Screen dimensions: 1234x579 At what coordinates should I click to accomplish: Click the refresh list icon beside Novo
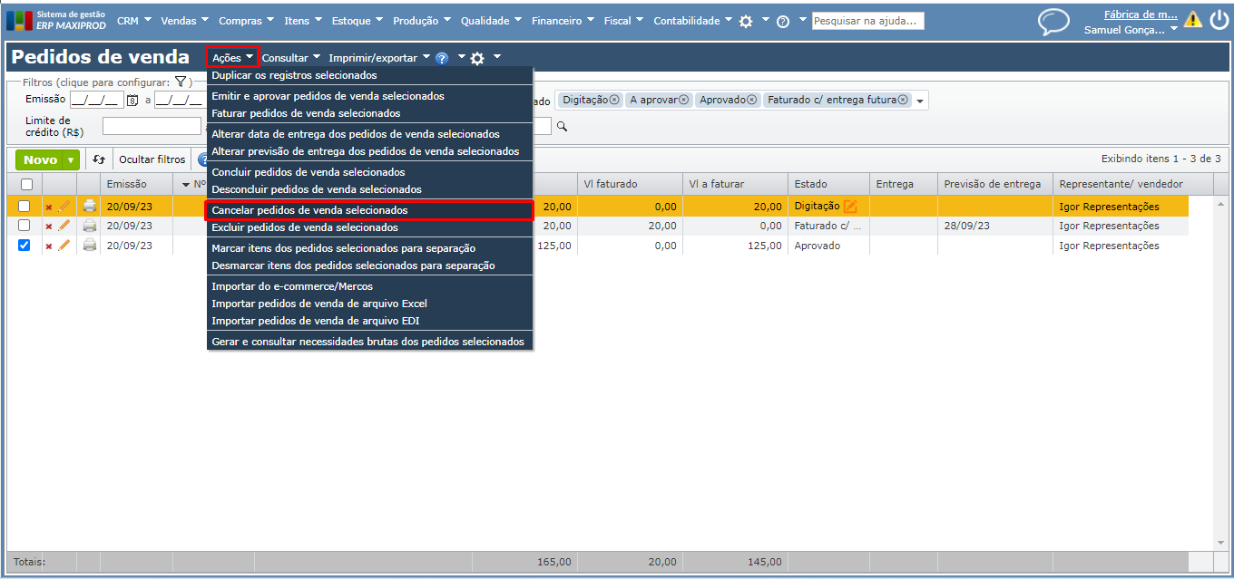click(x=99, y=159)
